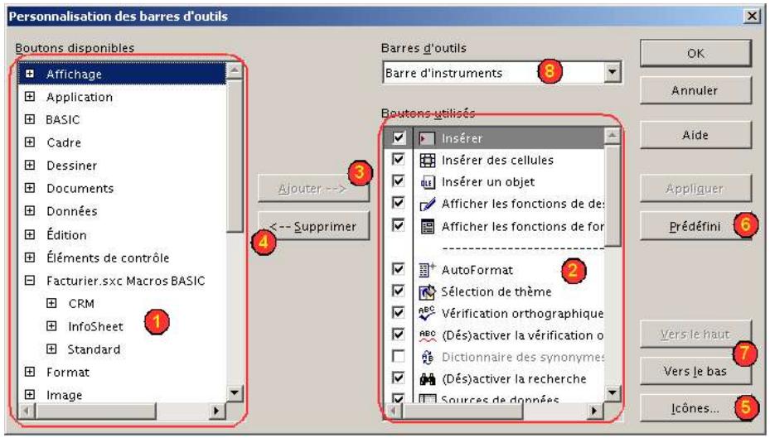Click the Sélection de thème icon
Image resolution: width=770 pixels, height=438 pixels.
(427, 291)
